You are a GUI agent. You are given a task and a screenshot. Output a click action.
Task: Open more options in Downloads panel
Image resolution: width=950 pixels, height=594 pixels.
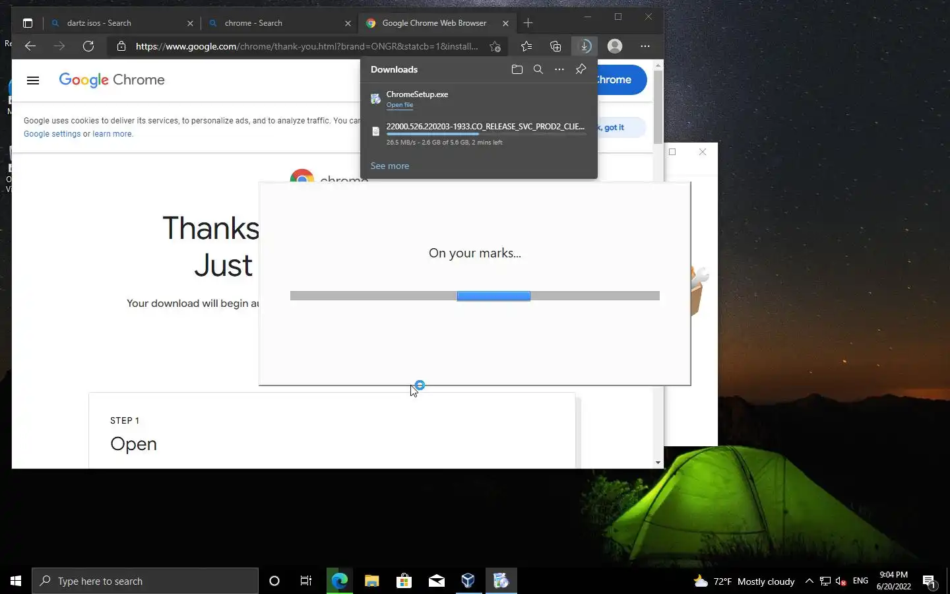point(559,69)
